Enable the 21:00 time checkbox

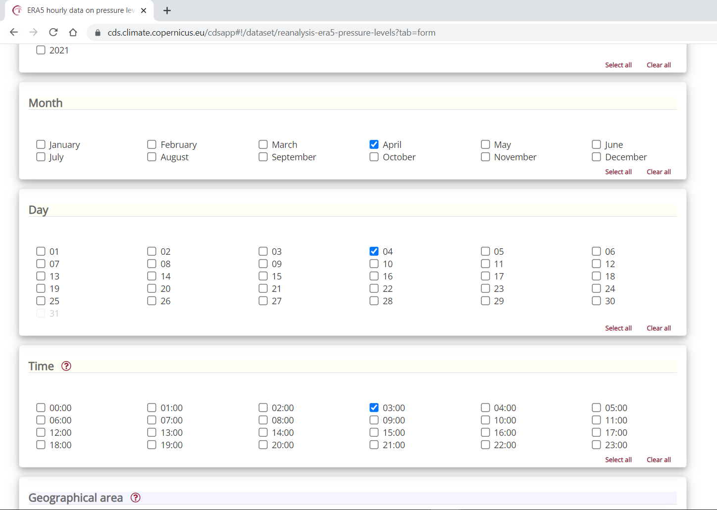pos(374,445)
